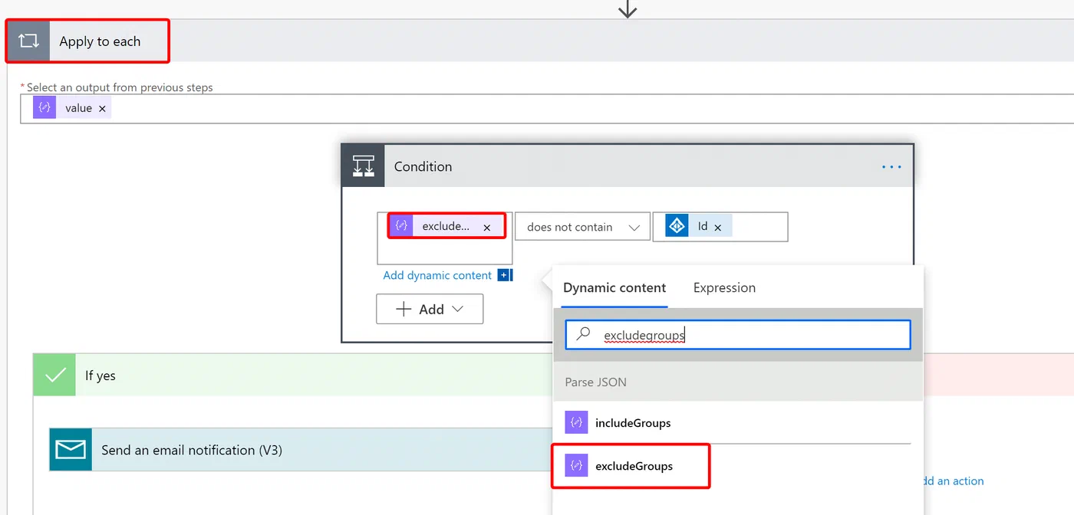Open the Condition card ellipsis menu

pyautogui.click(x=891, y=166)
